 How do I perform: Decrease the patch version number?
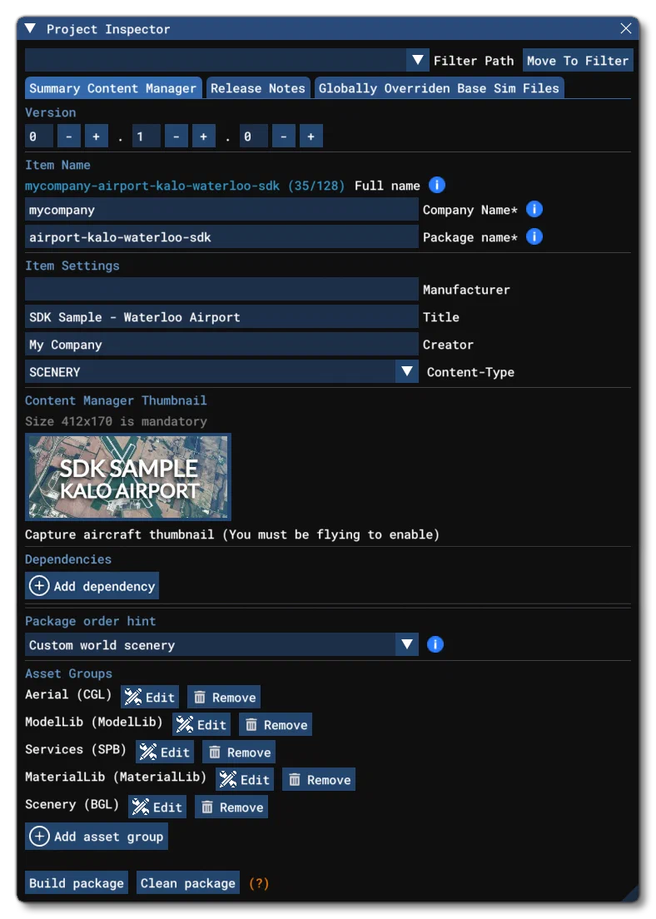(284, 136)
